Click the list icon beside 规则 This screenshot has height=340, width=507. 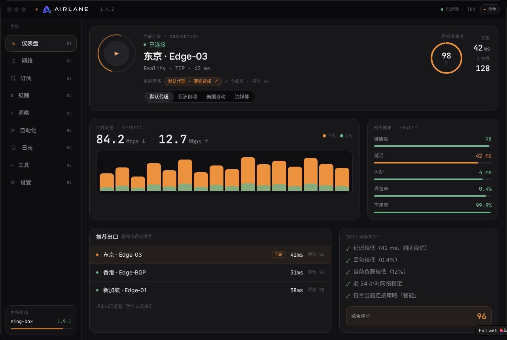click(x=12, y=96)
